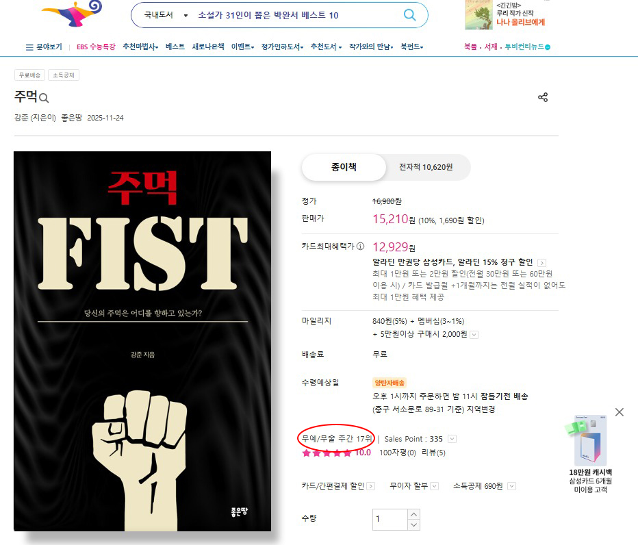Click the magnifier icon next to the title 주먹
The image size is (638, 545).
pyautogui.click(x=44, y=98)
